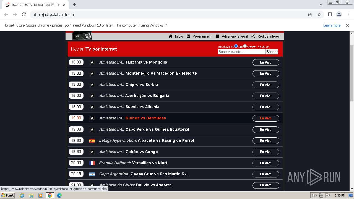Open the Versailles vs Niort match link
Image resolution: width=354 pixels, height=199 pixels.
150,163
